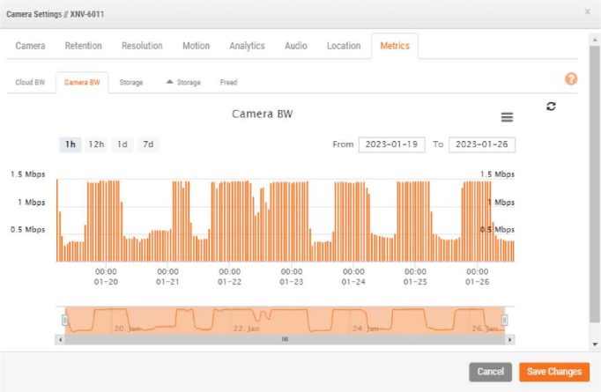Open the orange help question mark icon
Viewport: 601px width, 392px height.
tap(571, 79)
